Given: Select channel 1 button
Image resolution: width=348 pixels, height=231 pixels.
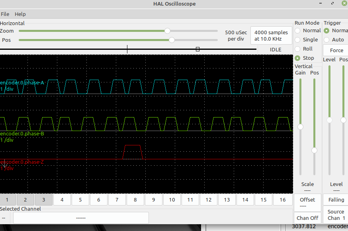Looking at the screenshot, I should click(7, 200).
